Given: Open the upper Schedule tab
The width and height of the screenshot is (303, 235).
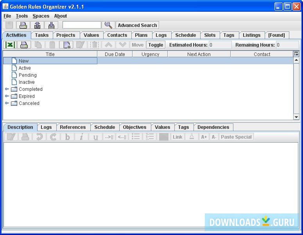Looking at the screenshot, I should pos(186,35).
